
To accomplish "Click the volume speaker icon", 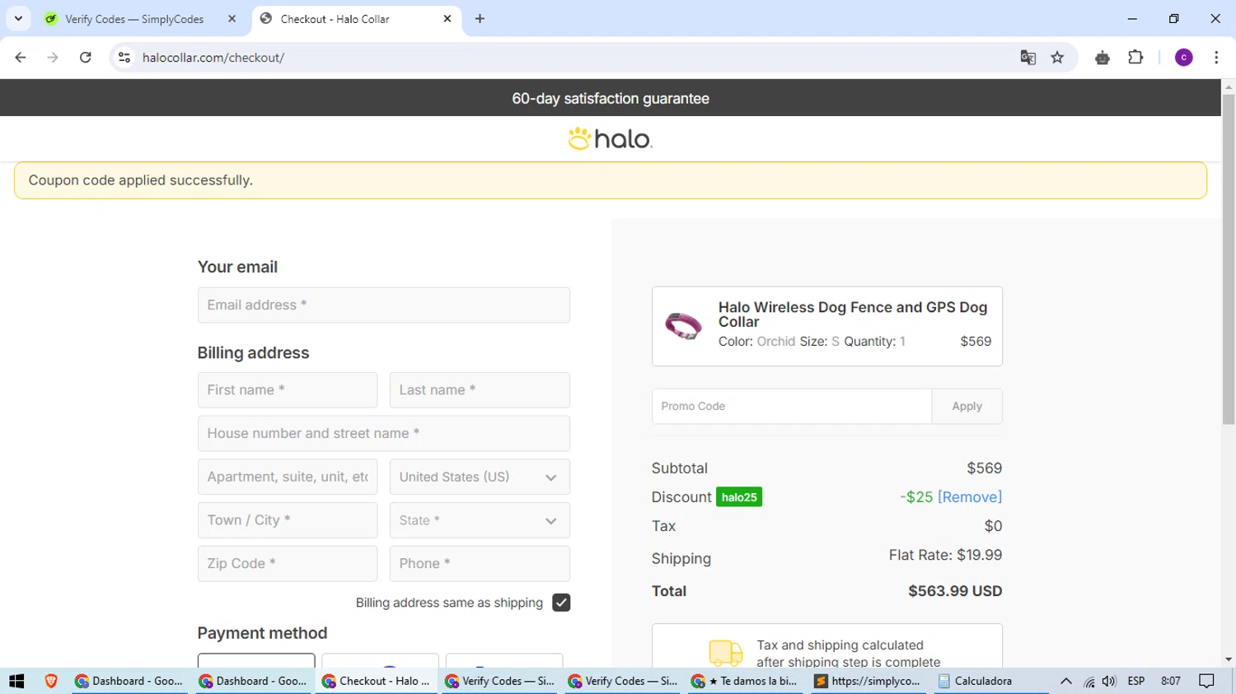I will [x=1109, y=681].
